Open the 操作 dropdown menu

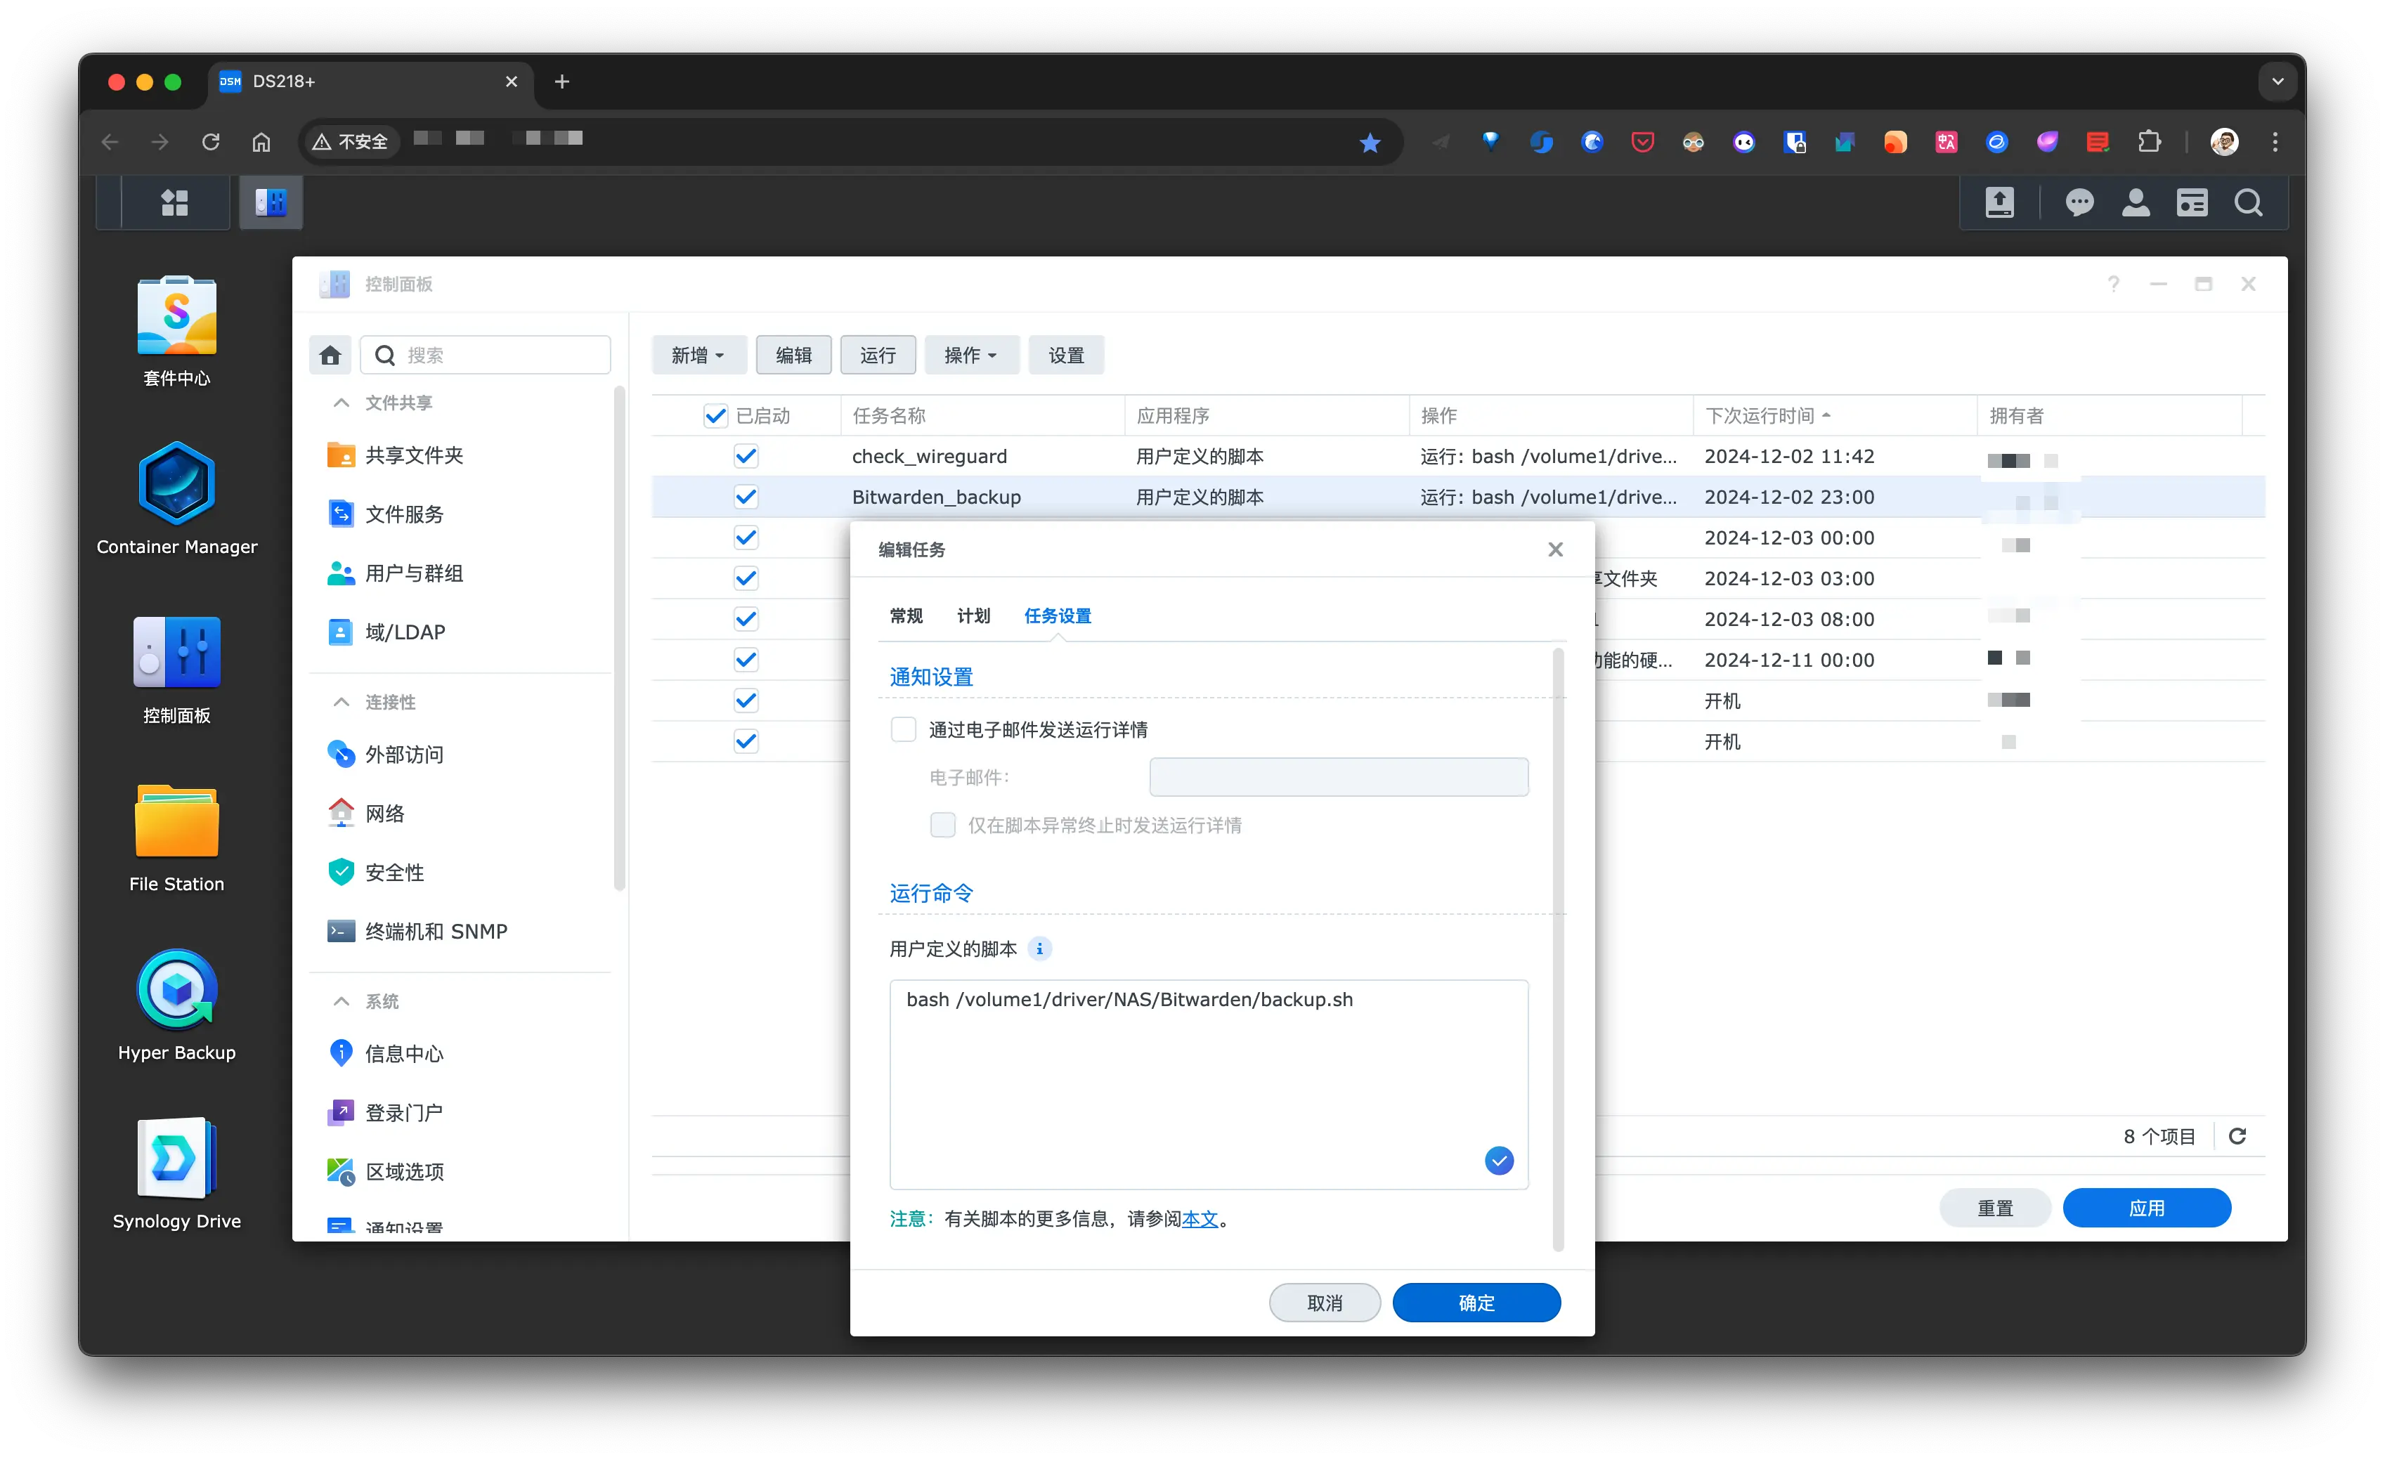[x=971, y=355]
